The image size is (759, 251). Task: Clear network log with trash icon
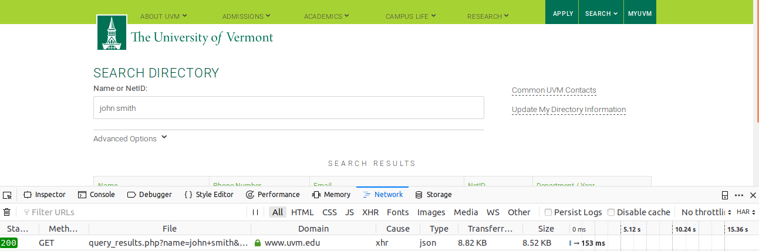tap(7, 212)
